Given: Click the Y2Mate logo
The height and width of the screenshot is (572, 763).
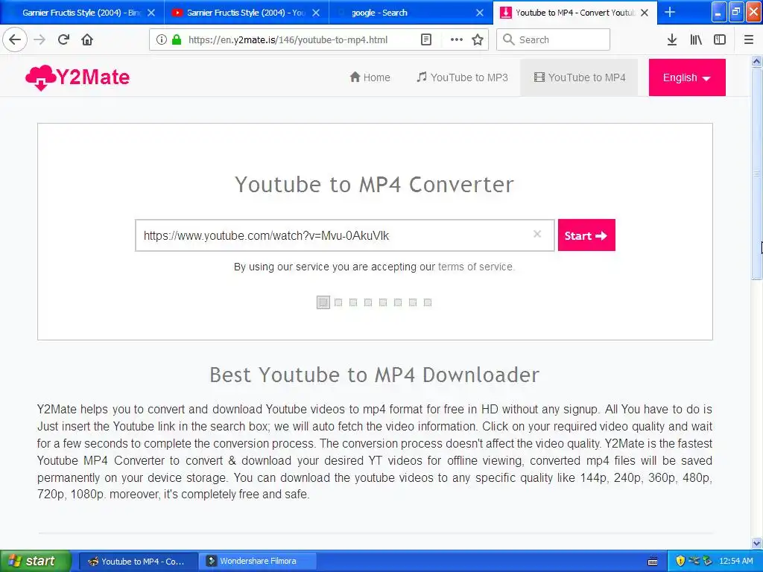Looking at the screenshot, I should click(x=77, y=77).
